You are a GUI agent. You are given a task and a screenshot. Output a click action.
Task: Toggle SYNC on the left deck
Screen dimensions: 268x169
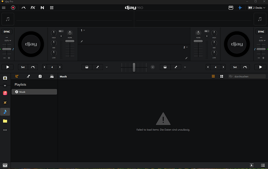point(7,32)
